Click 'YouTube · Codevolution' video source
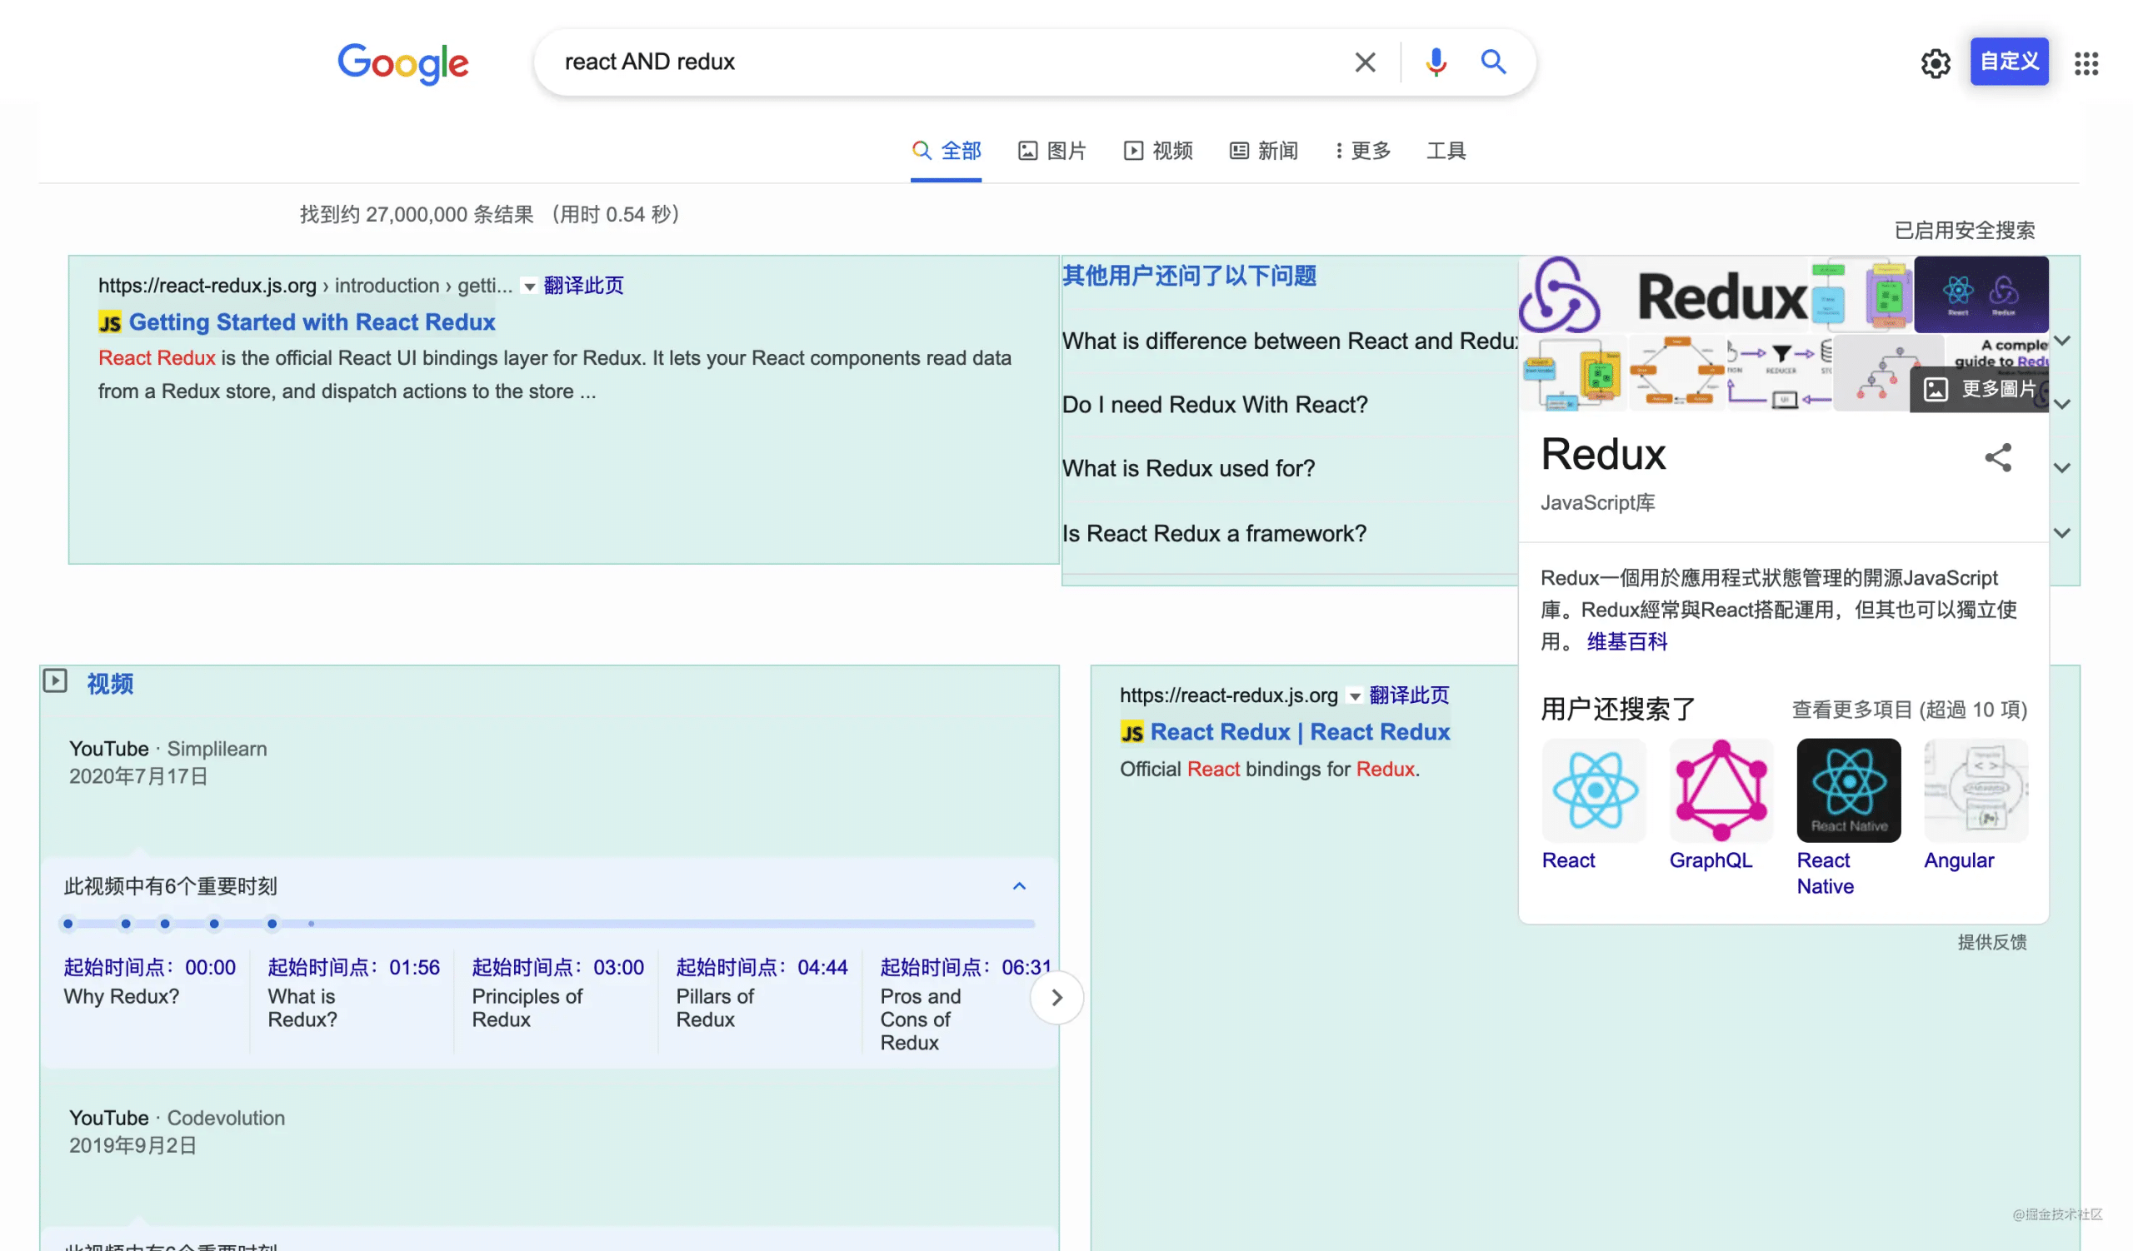The image size is (2133, 1251). click(x=177, y=1118)
